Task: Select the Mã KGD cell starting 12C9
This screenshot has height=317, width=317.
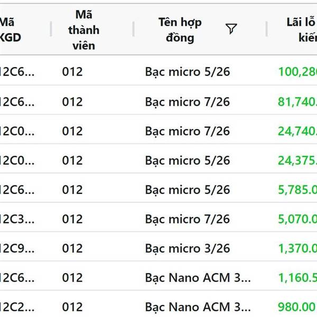Action: click(x=17, y=248)
